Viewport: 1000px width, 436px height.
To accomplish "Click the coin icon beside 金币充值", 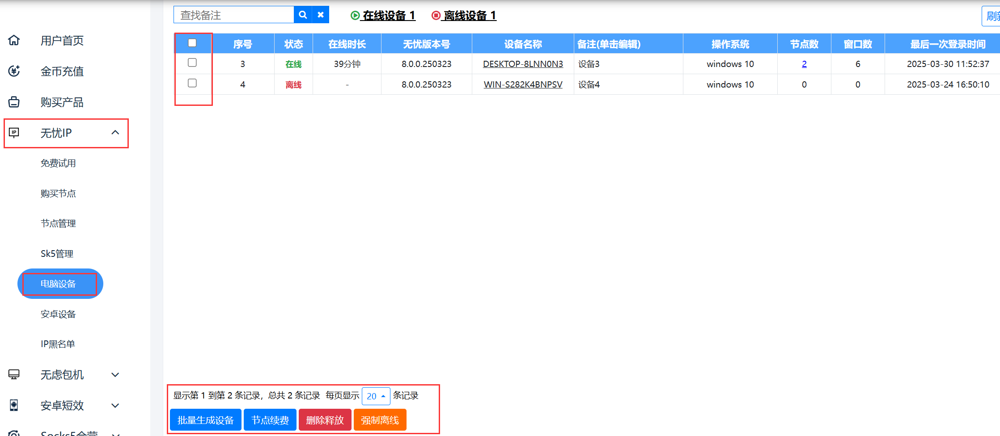I will 14,71.
